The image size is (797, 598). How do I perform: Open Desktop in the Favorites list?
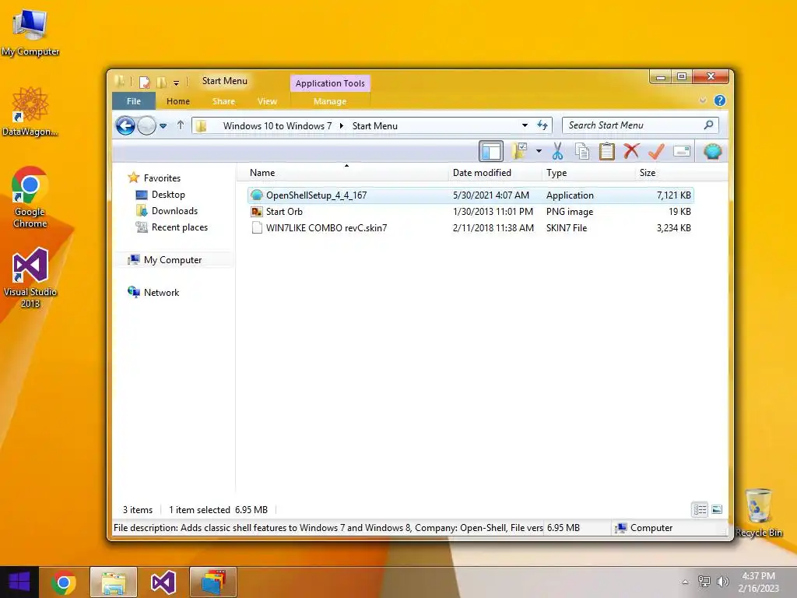(x=168, y=194)
